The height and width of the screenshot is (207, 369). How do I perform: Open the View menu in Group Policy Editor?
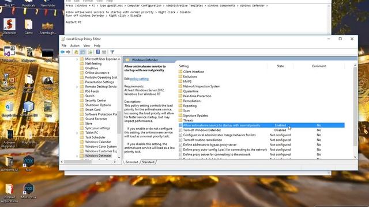(x=86, y=45)
